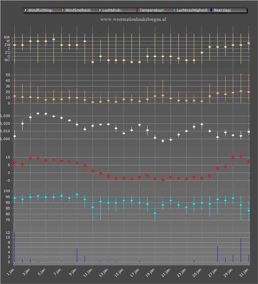Click the "WindRichting:" legend label
The width and height of the screenshot is (258, 284).
point(41,10)
